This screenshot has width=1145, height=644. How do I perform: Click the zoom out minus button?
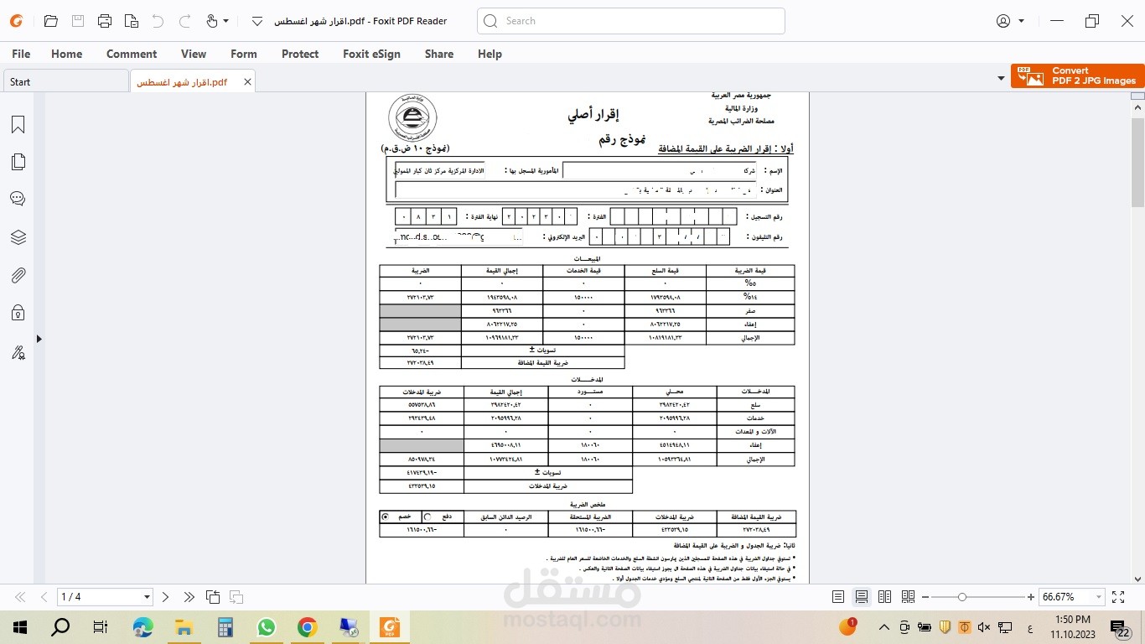pyautogui.click(x=926, y=597)
